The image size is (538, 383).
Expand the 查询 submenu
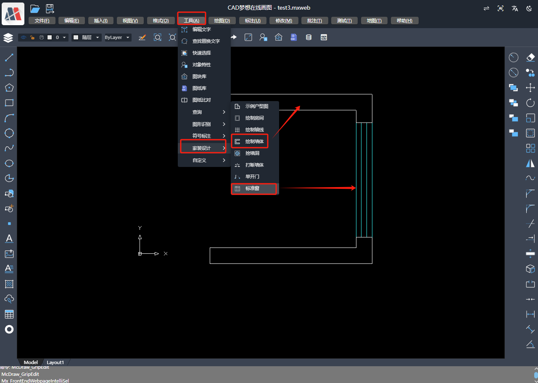click(x=204, y=112)
